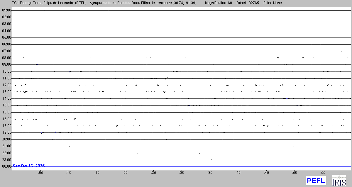
Task: Select the 23:00 hour row label
Action: tap(6, 160)
